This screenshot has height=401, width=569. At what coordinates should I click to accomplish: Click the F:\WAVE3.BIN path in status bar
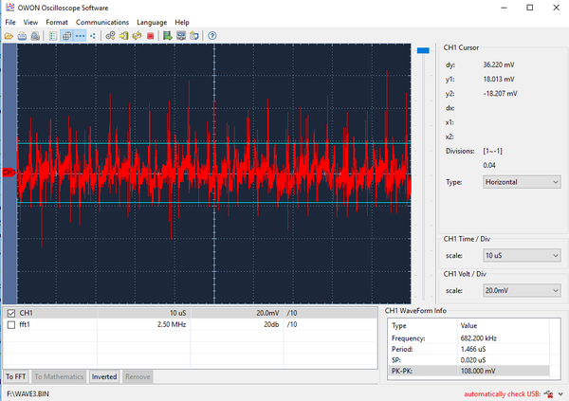(28, 394)
